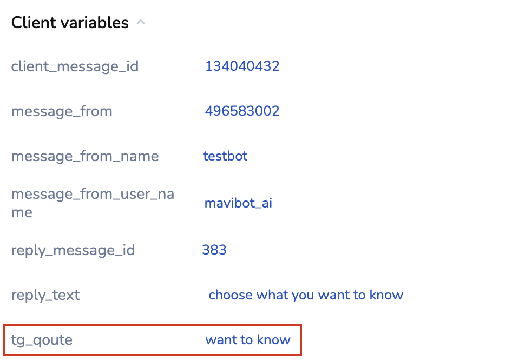Click the value 134040432

(x=242, y=66)
